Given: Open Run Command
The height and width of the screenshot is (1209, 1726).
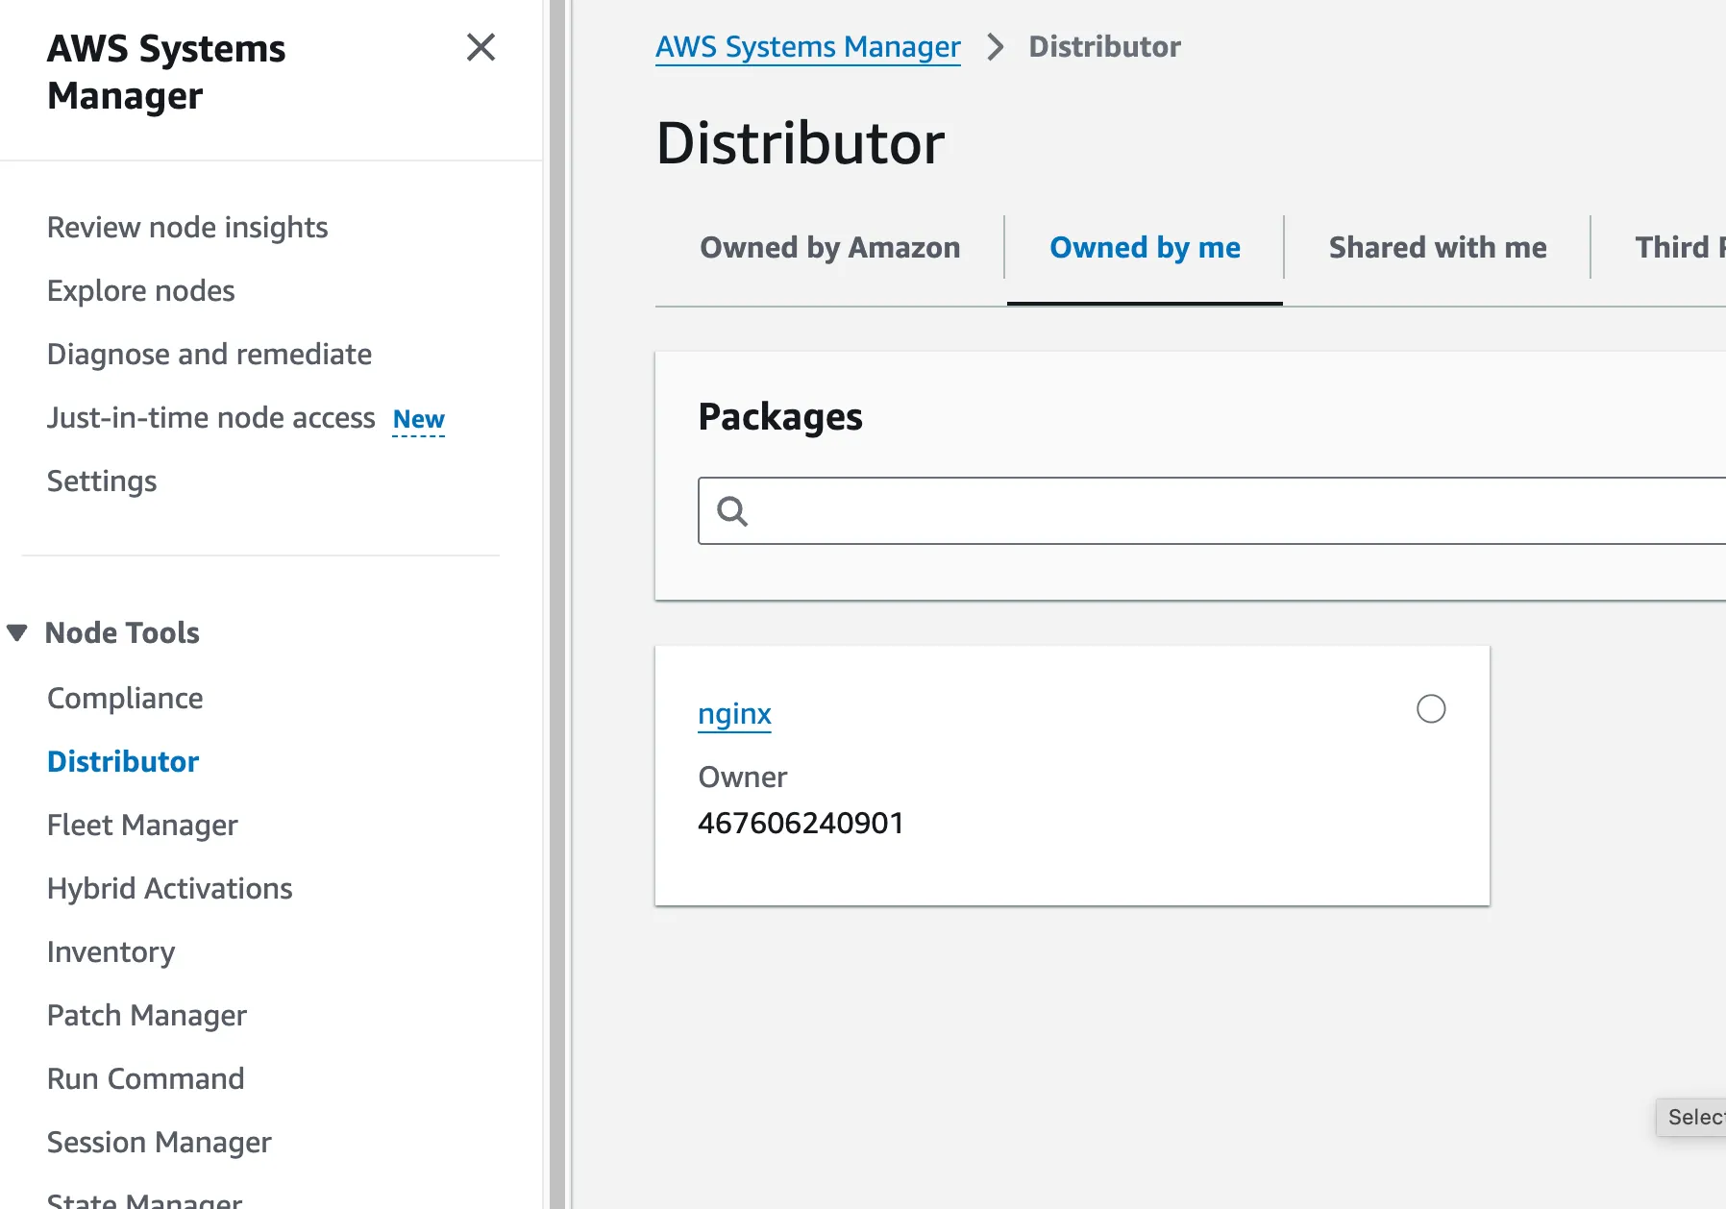Looking at the screenshot, I should (x=146, y=1079).
